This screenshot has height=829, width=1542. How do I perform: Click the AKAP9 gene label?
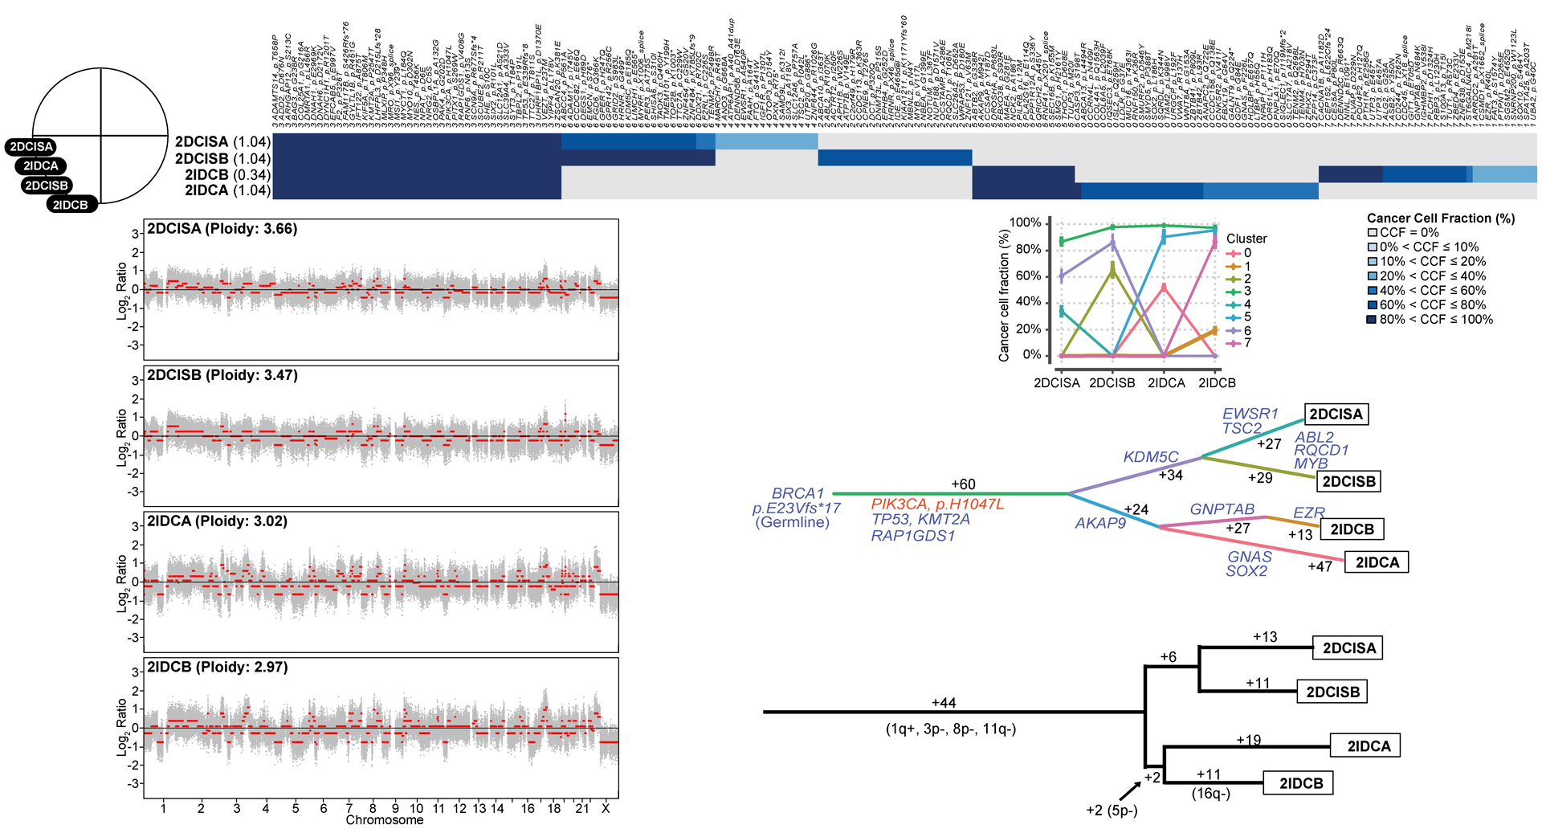[1100, 524]
